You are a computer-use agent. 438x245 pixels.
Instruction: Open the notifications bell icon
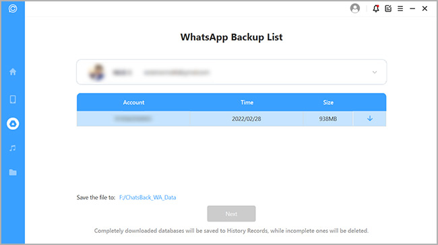(376, 9)
